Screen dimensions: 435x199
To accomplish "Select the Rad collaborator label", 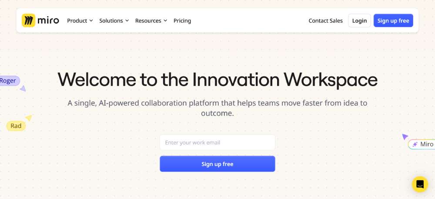I will 16,126.
